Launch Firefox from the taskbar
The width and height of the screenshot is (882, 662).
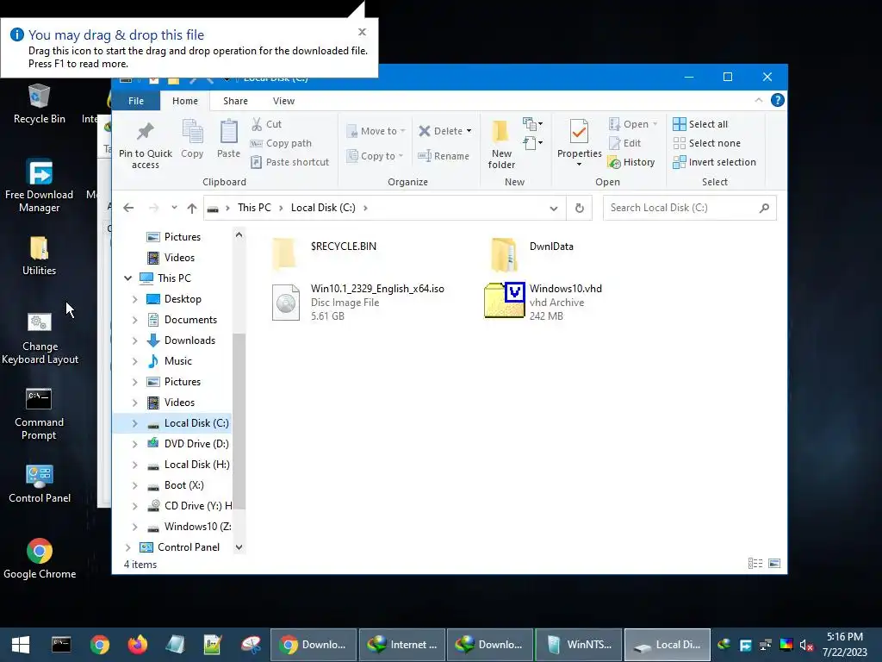coord(137,645)
